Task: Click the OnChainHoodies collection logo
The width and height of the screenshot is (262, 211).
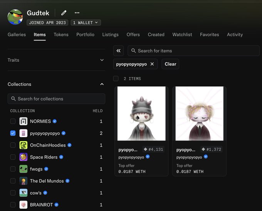Action: tap(24, 145)
